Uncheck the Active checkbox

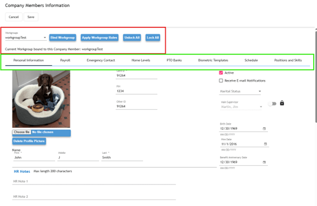click(221, 73)
